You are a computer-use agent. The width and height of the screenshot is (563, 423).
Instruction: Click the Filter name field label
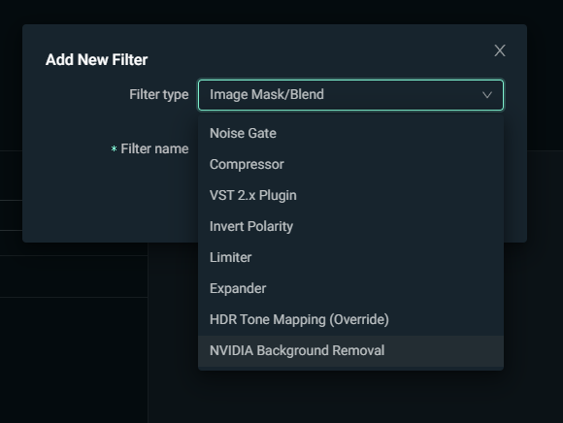154,148
